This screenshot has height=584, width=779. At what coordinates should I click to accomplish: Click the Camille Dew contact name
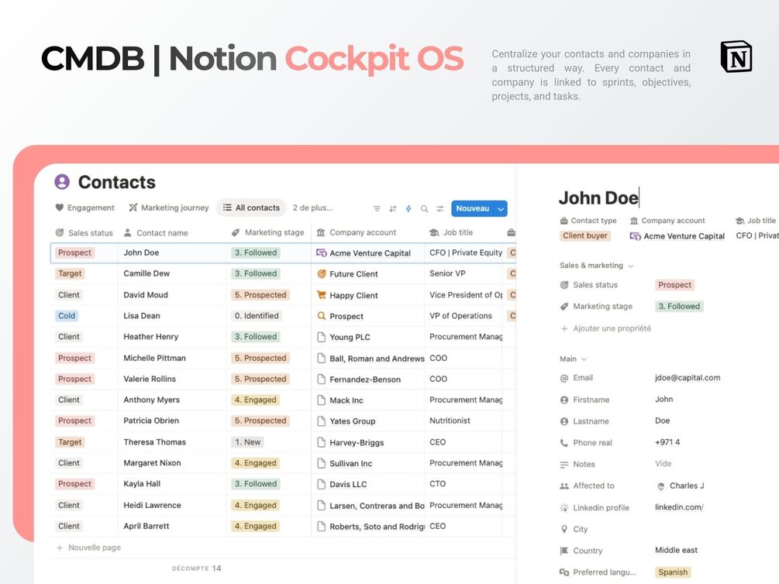(x=146, y=273)
